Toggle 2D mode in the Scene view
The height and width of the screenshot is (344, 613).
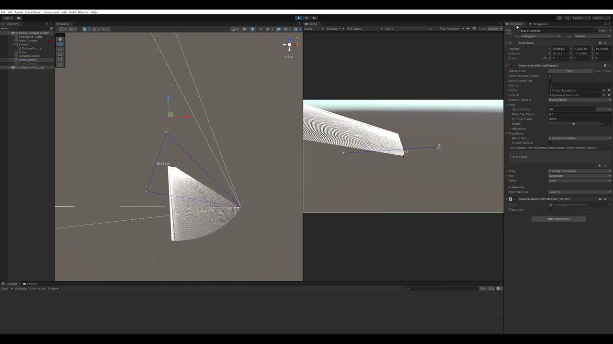tap(244, 29)
